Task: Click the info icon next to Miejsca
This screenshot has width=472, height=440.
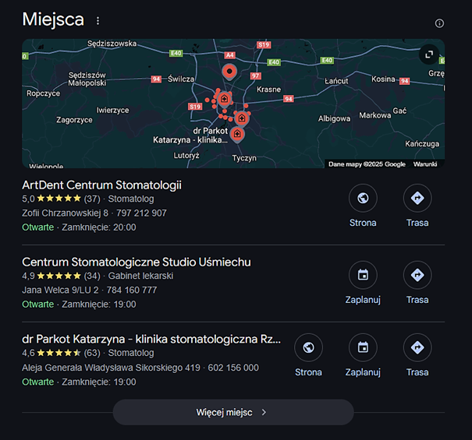Action: (x=439, y=23)
